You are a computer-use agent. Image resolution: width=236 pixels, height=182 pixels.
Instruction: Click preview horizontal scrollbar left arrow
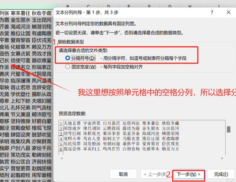pos(61,158)
